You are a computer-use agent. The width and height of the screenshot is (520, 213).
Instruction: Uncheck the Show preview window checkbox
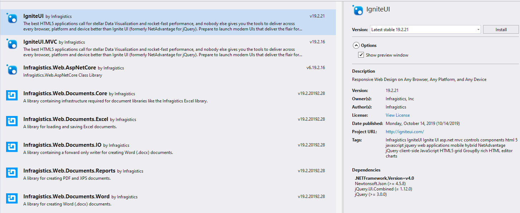[361, 55]
